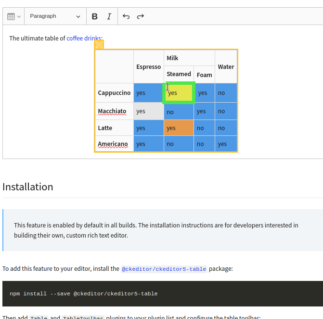Undo the last change
This screenshot has height=319, width=323.
(126, 16)
